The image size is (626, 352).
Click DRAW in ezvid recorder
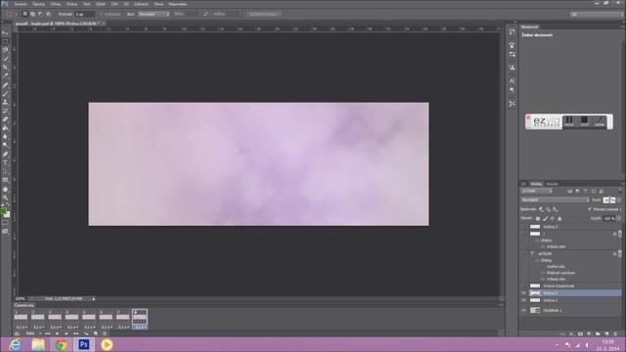[x=600, y=121]
